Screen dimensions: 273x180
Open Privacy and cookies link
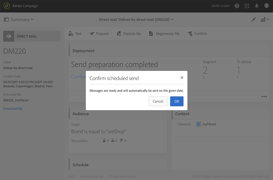(x=122, y=176)
